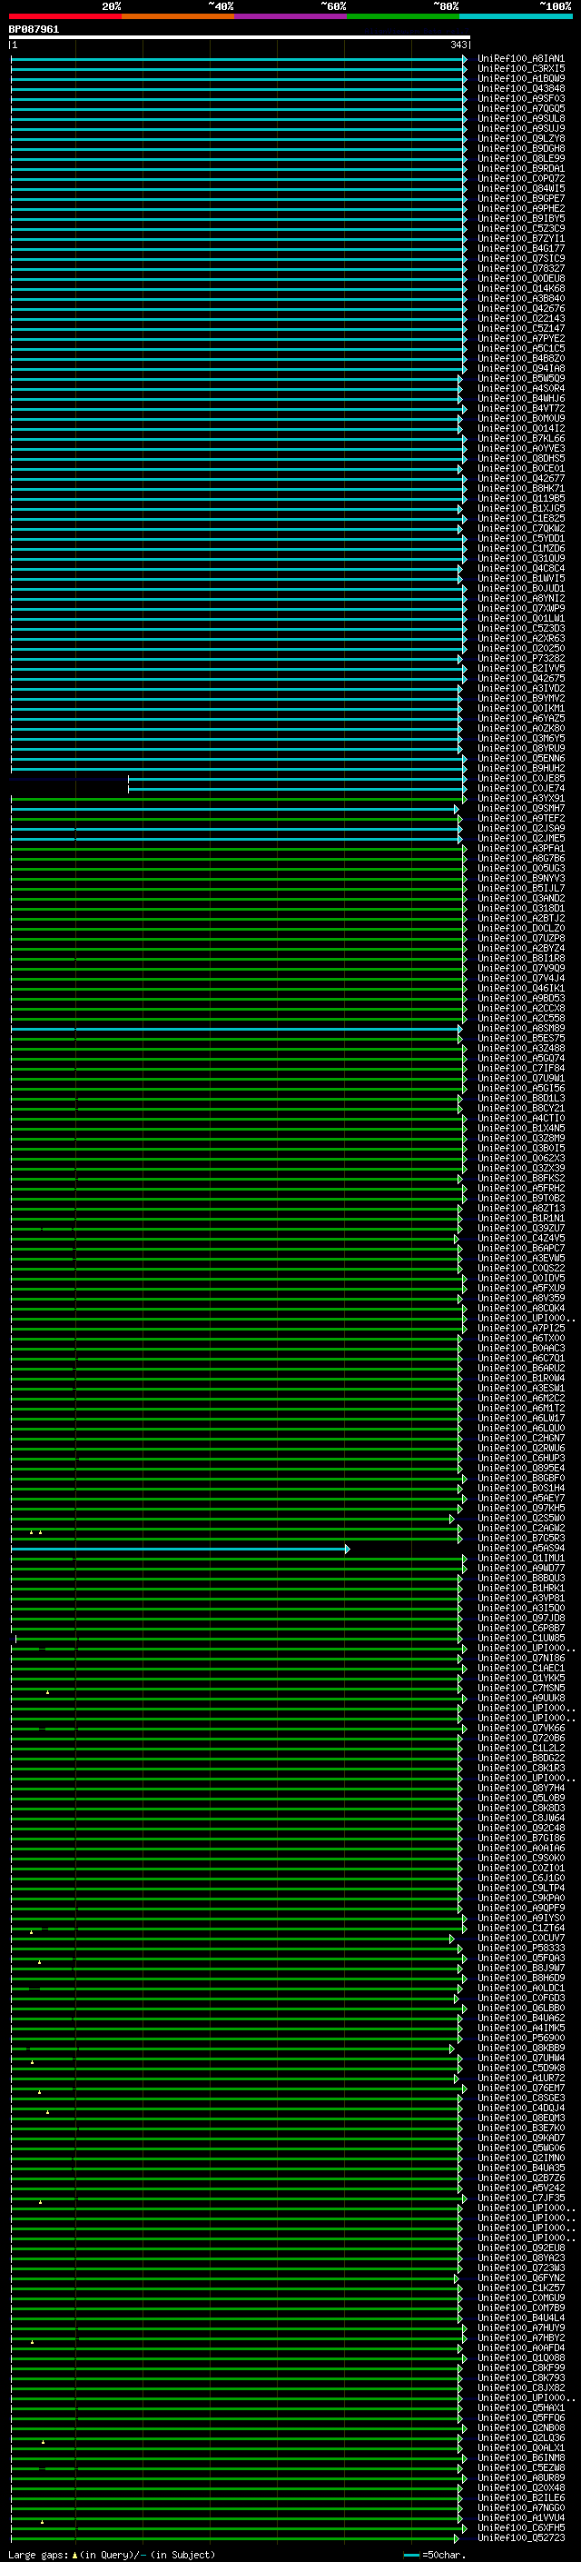Select the UniRef100_Q92C48 label
Image resolution: width=581 pixels, height=2562 pixels.
click(x=520, y=1828)
